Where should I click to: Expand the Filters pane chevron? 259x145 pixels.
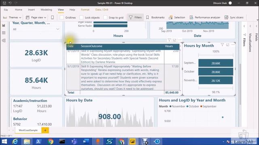[x=244, y=26]
